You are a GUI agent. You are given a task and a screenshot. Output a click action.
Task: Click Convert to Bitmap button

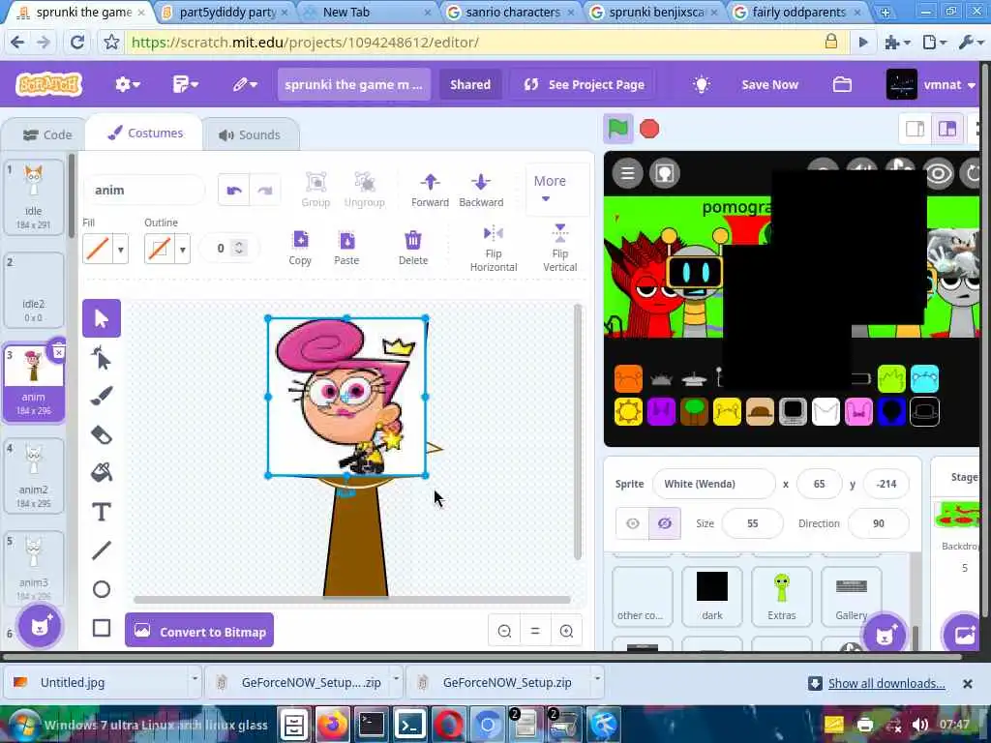coord(199,630)
